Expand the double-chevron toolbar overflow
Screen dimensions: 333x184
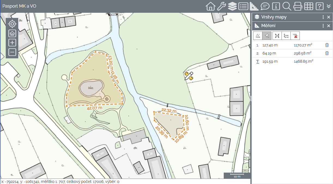click(x=329, y=6)
